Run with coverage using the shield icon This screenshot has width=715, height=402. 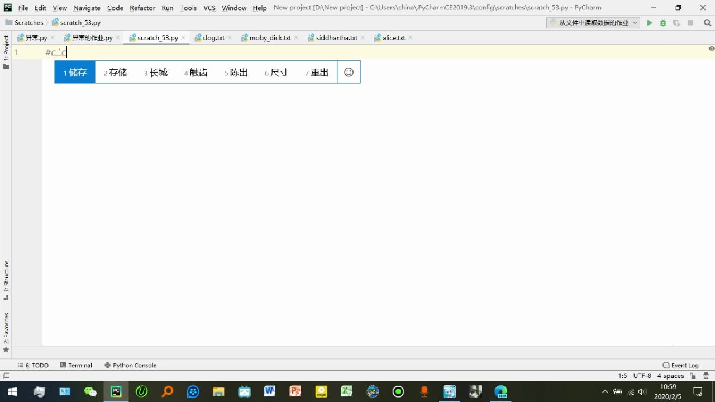pos(675,22)
